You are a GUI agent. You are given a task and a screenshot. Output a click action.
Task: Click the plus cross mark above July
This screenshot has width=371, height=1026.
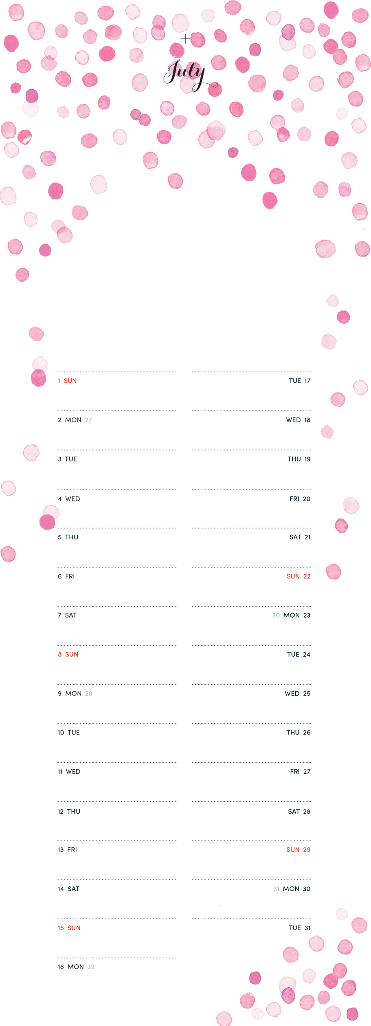click(x=185, y=39)
